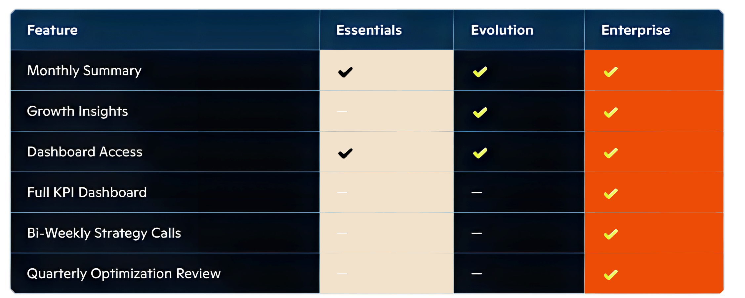Click Growth Insights checkmark under Enterprise
Image resolution: width=745 pixels, height=298 pixels.
pyautogui.click(x=611, y=113)
